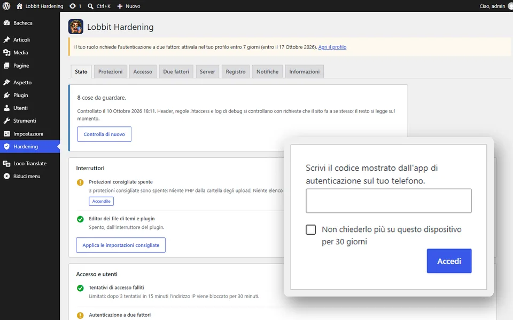Click the Media icon in sidebar
The image size is (513, 320).
pyautogui.click(x=6, y=53)
